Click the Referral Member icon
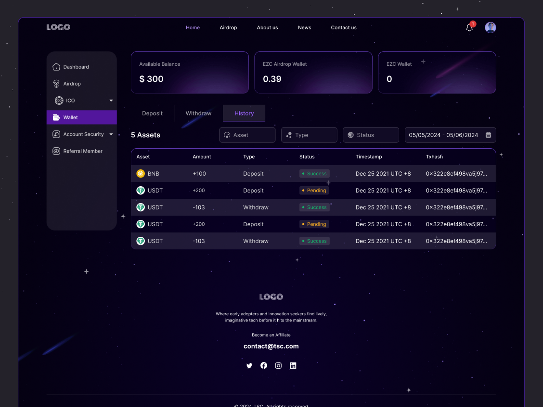This screenshot has height=407, width=543. pos(56,151)
